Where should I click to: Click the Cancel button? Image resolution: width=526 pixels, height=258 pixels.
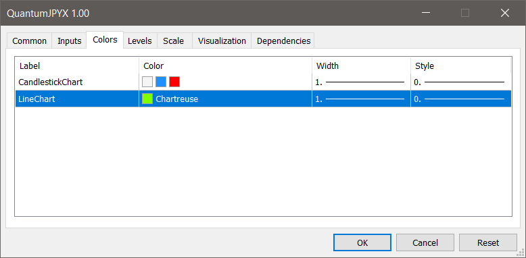425,242
